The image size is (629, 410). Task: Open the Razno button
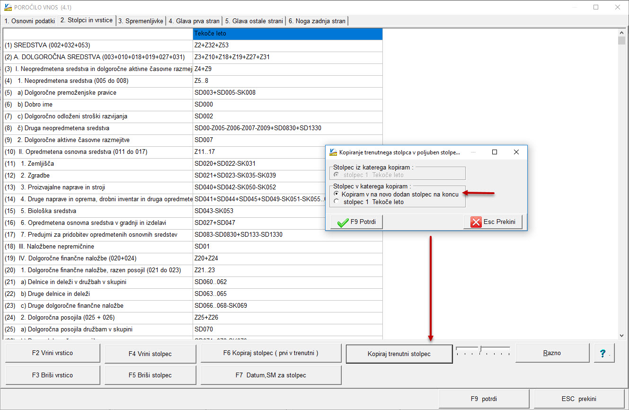click(x=552, y=353)
